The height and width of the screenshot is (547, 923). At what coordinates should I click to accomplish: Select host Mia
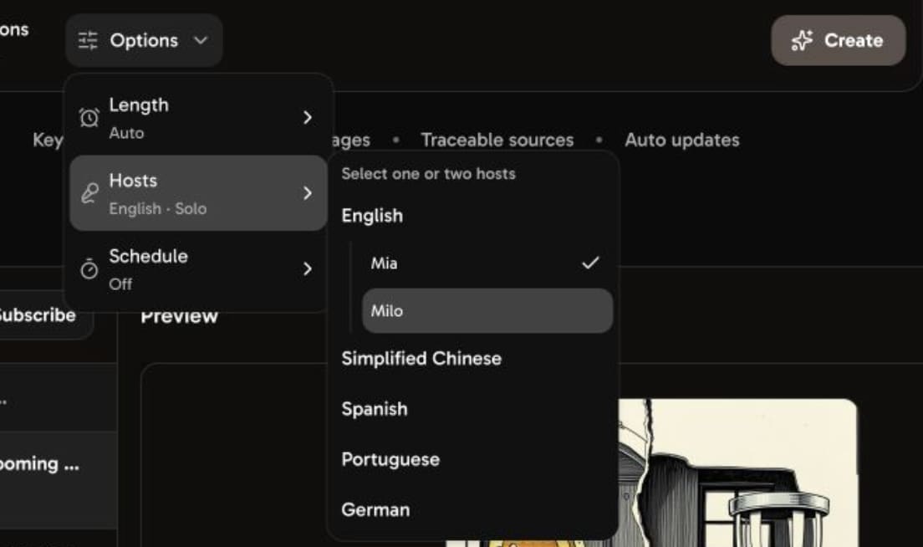point(487,263)
